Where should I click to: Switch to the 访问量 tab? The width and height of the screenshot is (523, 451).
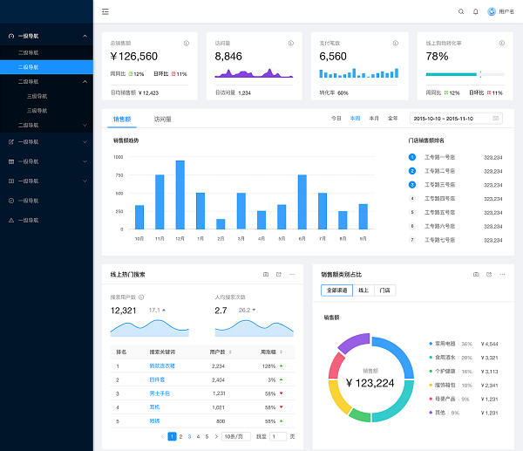click(163, 118)
